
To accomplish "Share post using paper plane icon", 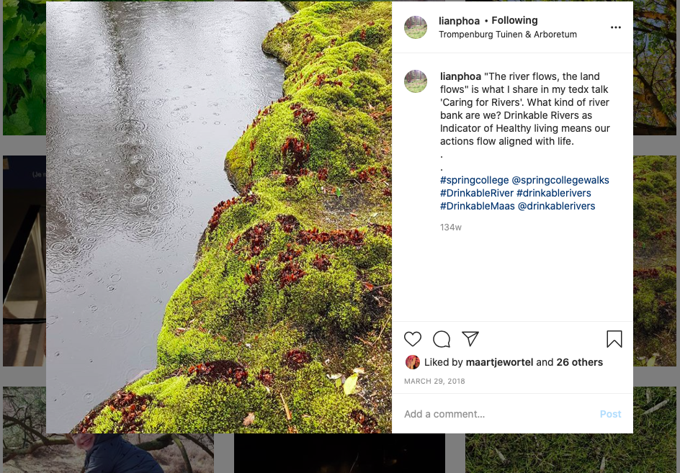I will point(470,339).
